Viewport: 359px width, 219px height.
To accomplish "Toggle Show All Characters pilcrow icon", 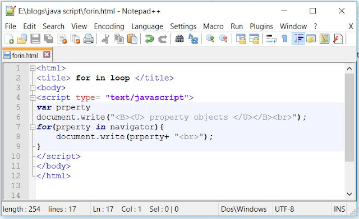I will tap(284, 39).
